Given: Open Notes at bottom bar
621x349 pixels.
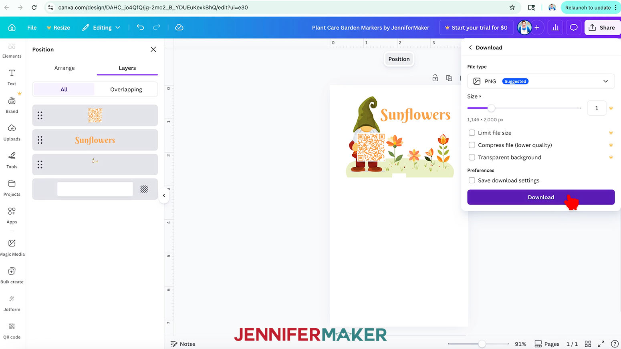Looking at the screenshot, I should coord(183,344).
